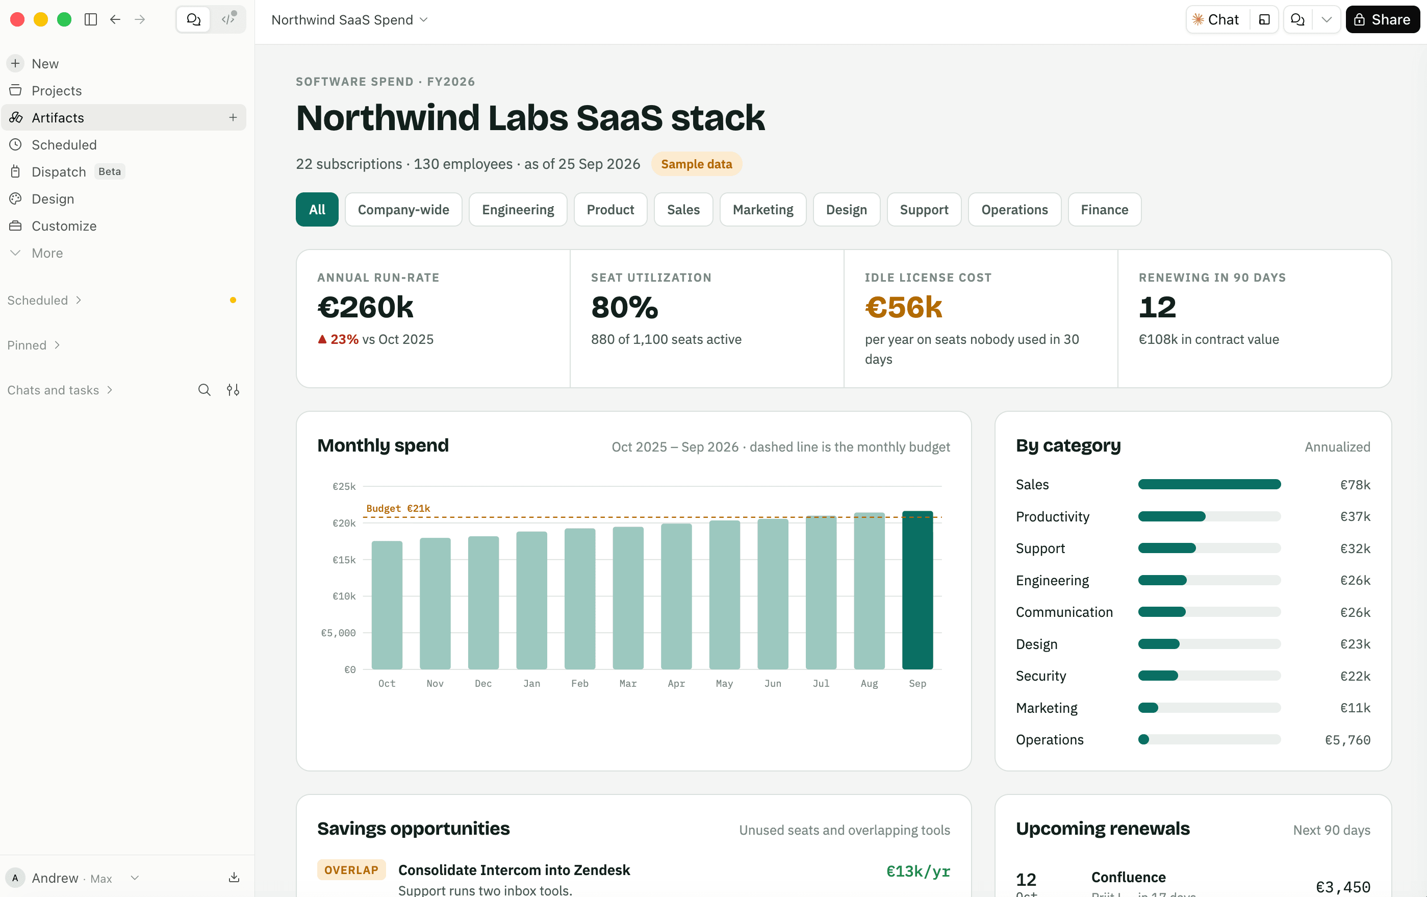The height and width of the screenshot is (897, 1427).
Task: Switch to chat mode icon in toggle
Action: tap(194, 19)
